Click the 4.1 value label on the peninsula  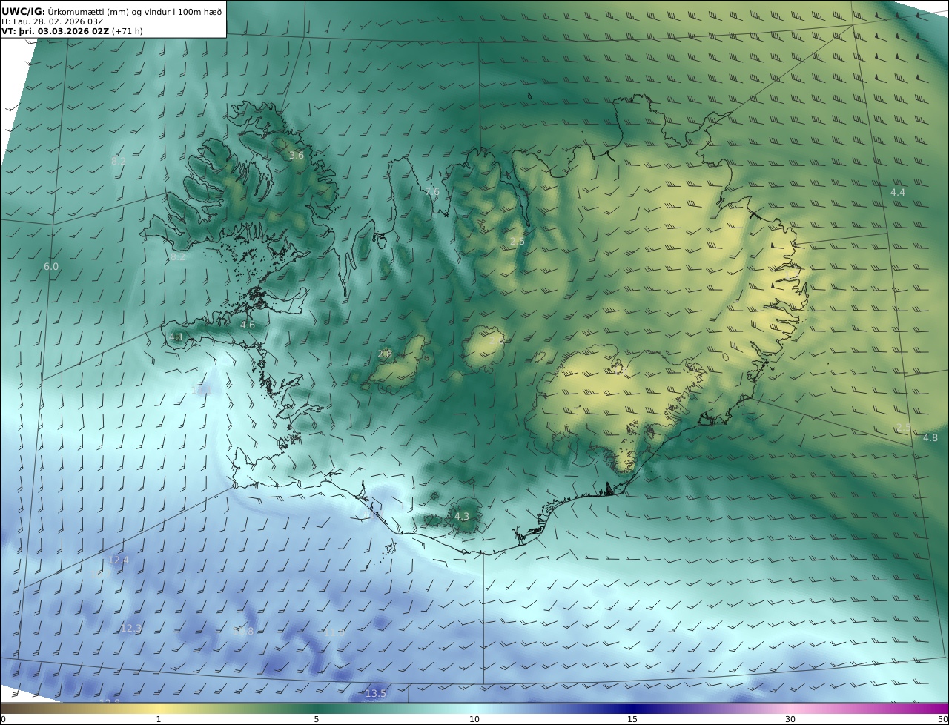click(x=176, y=337)
